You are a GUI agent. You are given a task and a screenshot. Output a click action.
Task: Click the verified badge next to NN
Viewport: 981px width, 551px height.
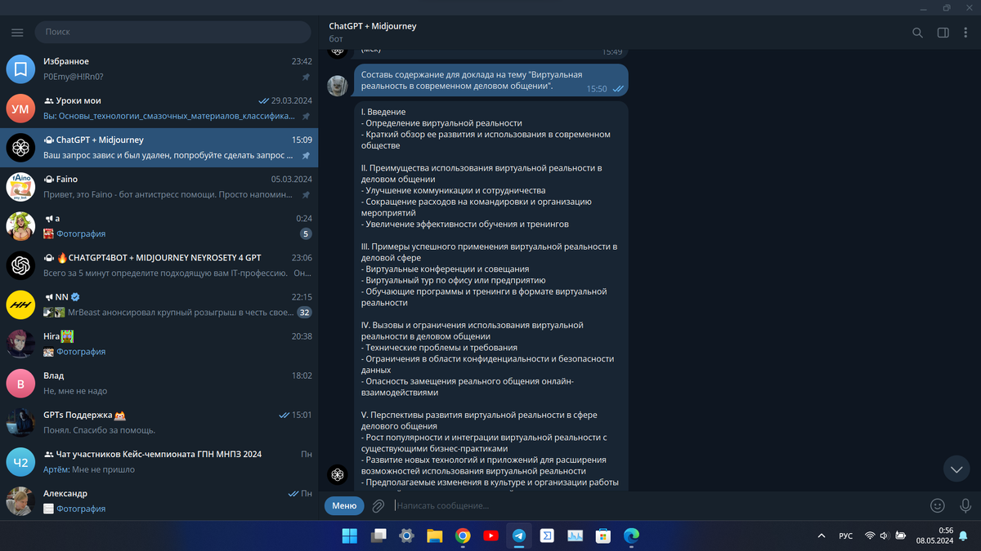(75, 297)
